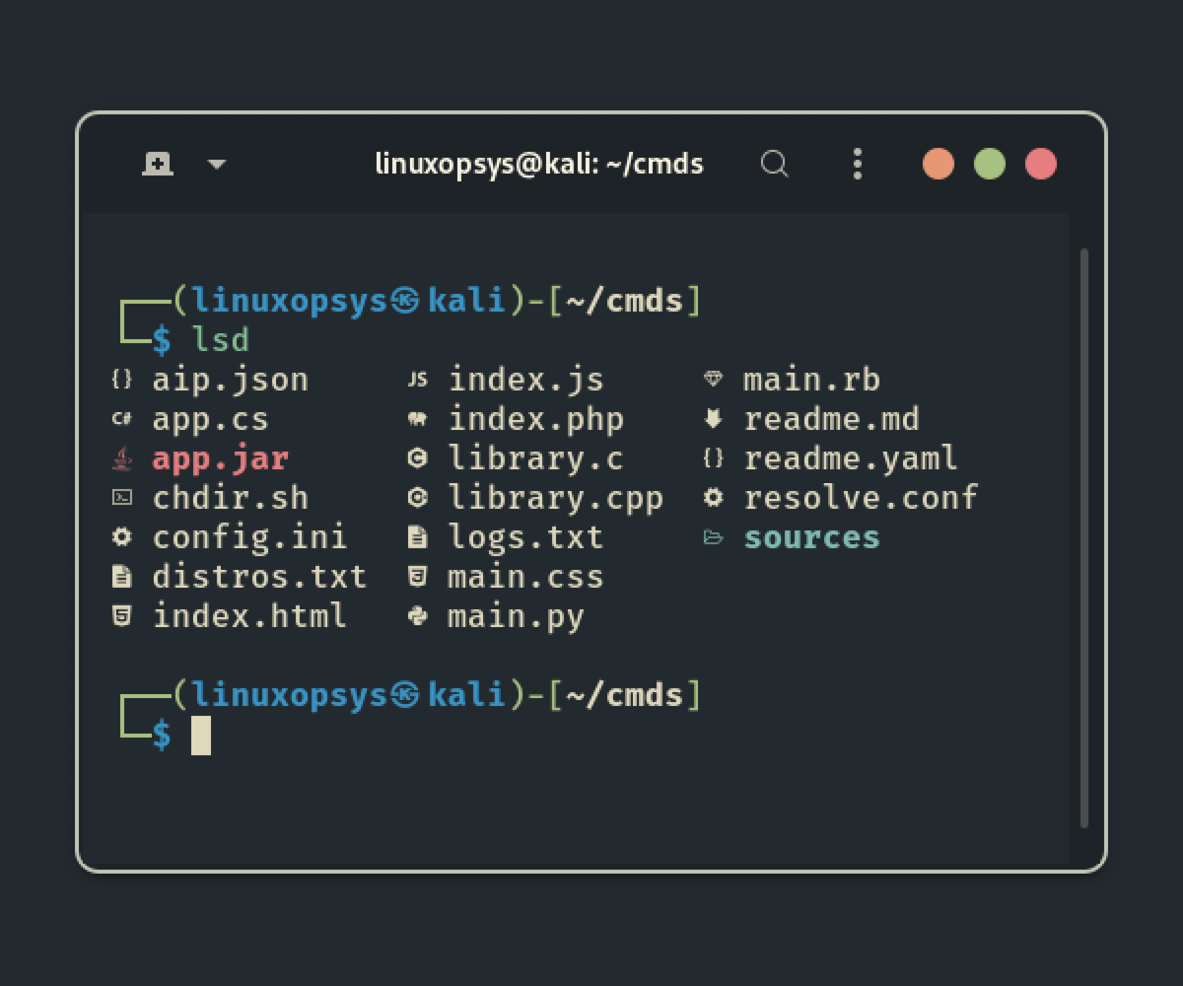Screen dimensions: 1183x986
Task: Click the red close window button
Action: pyautogui.click(x=1041, y=164)
